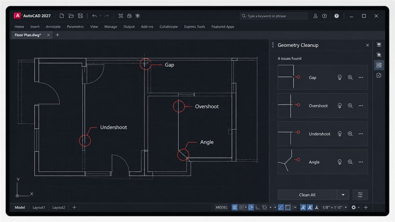Open the Annotate ribbon tab
This screenshot has width=395, height=222.
click(x=53, y=27)
